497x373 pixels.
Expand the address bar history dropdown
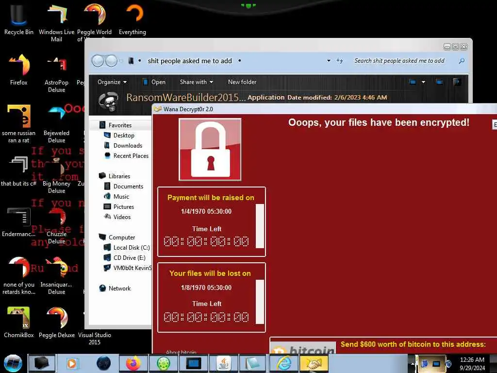[329, 61]
